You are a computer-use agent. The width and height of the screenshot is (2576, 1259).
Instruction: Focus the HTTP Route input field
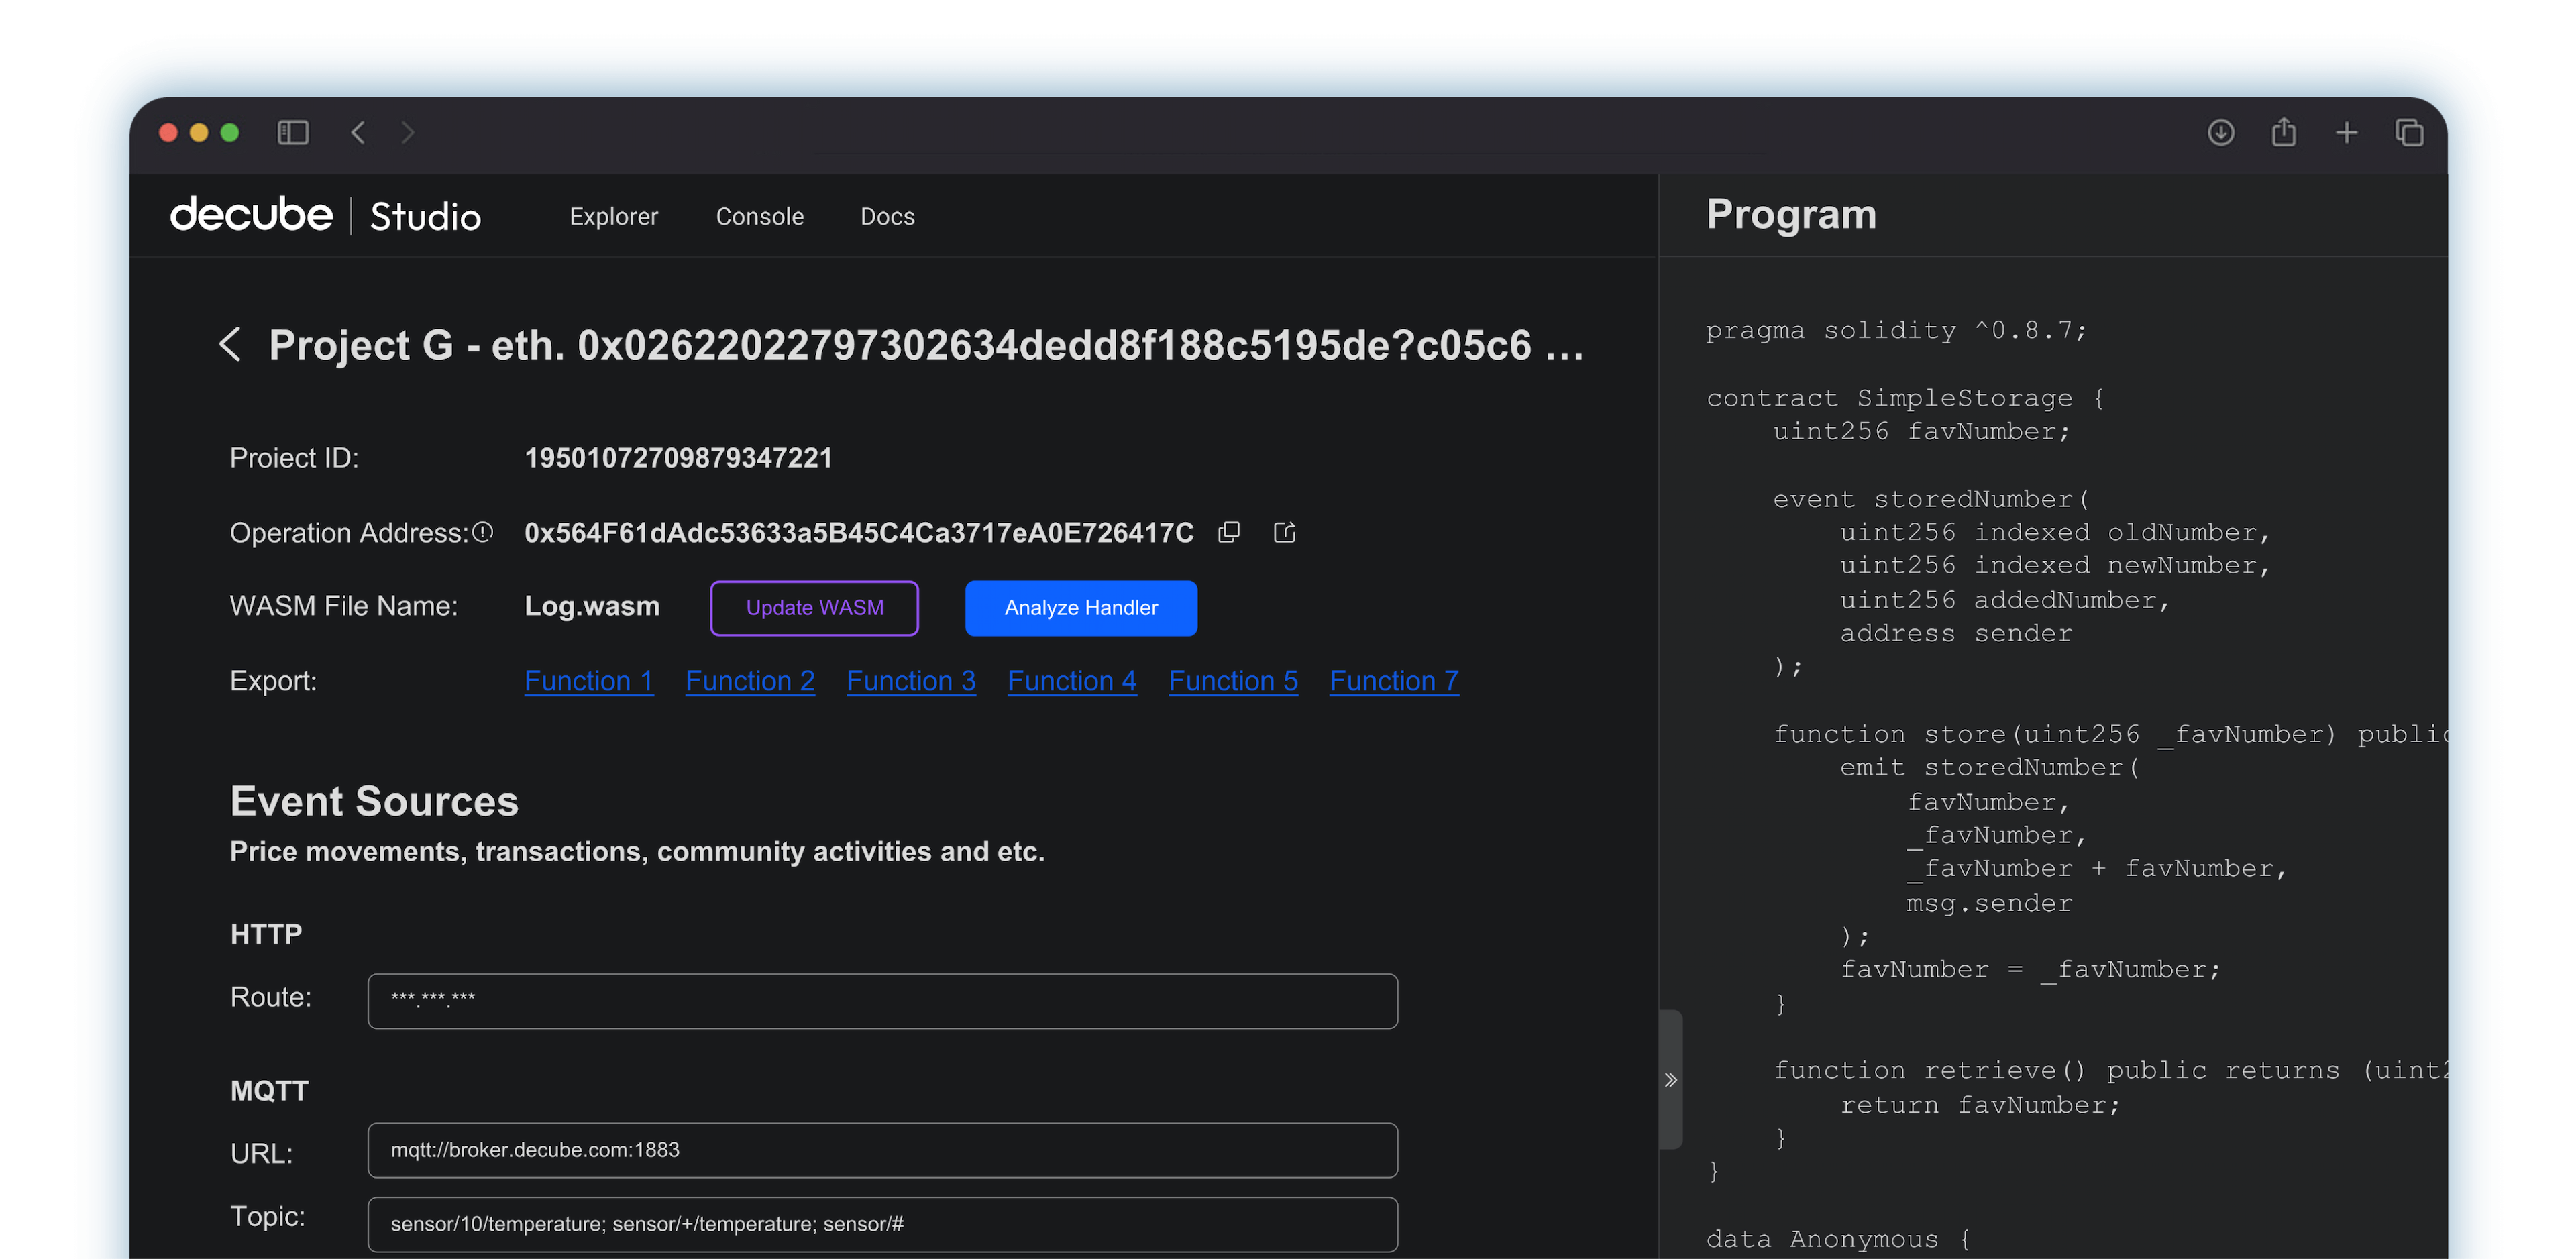point(882,1001)
